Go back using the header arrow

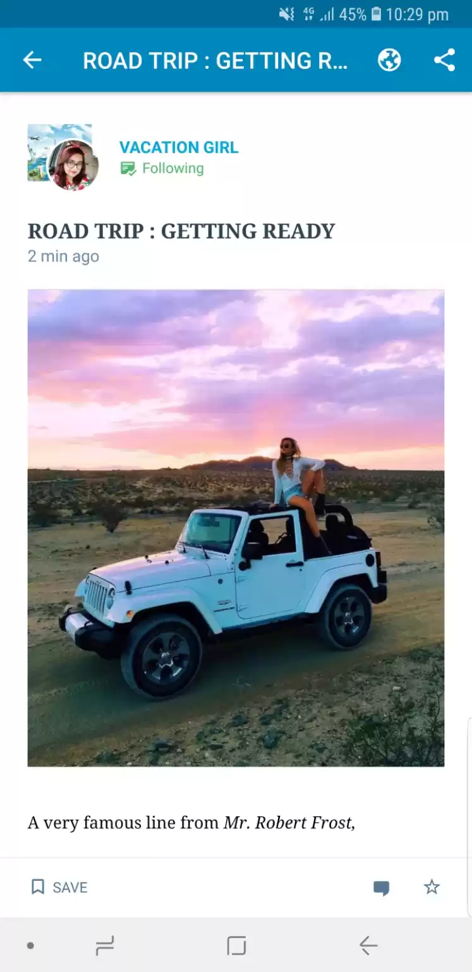(32, 61)
